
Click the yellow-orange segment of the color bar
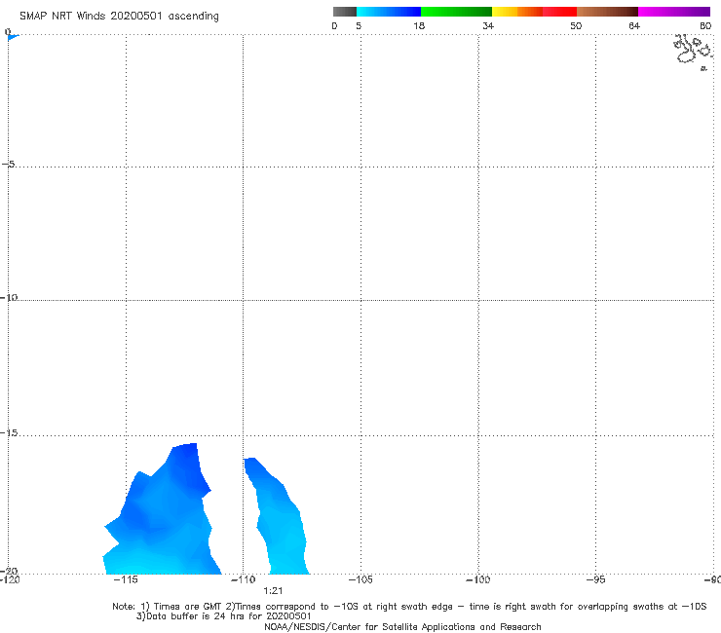click(516, 12)
